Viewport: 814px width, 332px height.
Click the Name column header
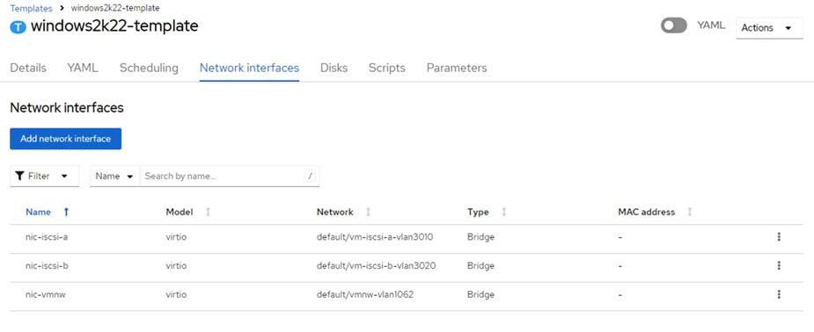click(x=39, y=212)
